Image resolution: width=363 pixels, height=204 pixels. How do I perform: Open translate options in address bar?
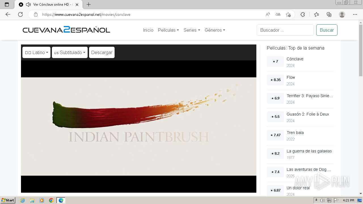[x=278, y=14]
